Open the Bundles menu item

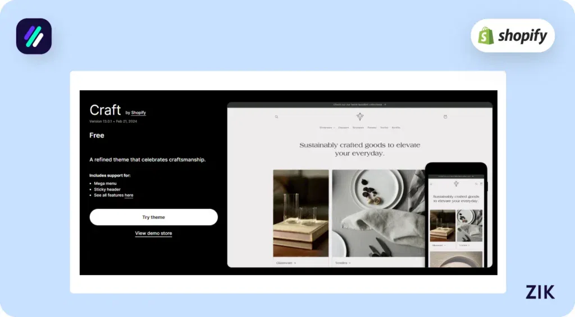point(396,128)
